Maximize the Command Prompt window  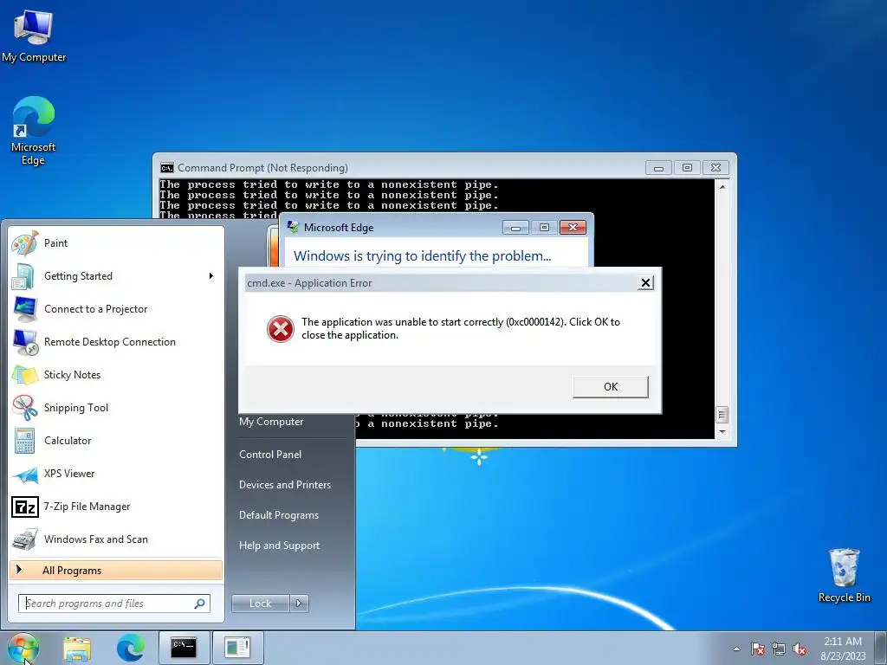click(687, 168)
